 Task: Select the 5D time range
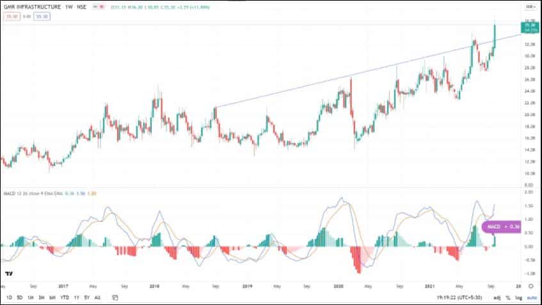click(20, 297)
